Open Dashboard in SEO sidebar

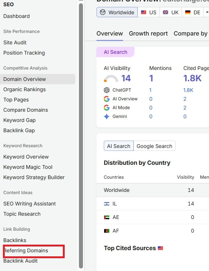point(16,16)
